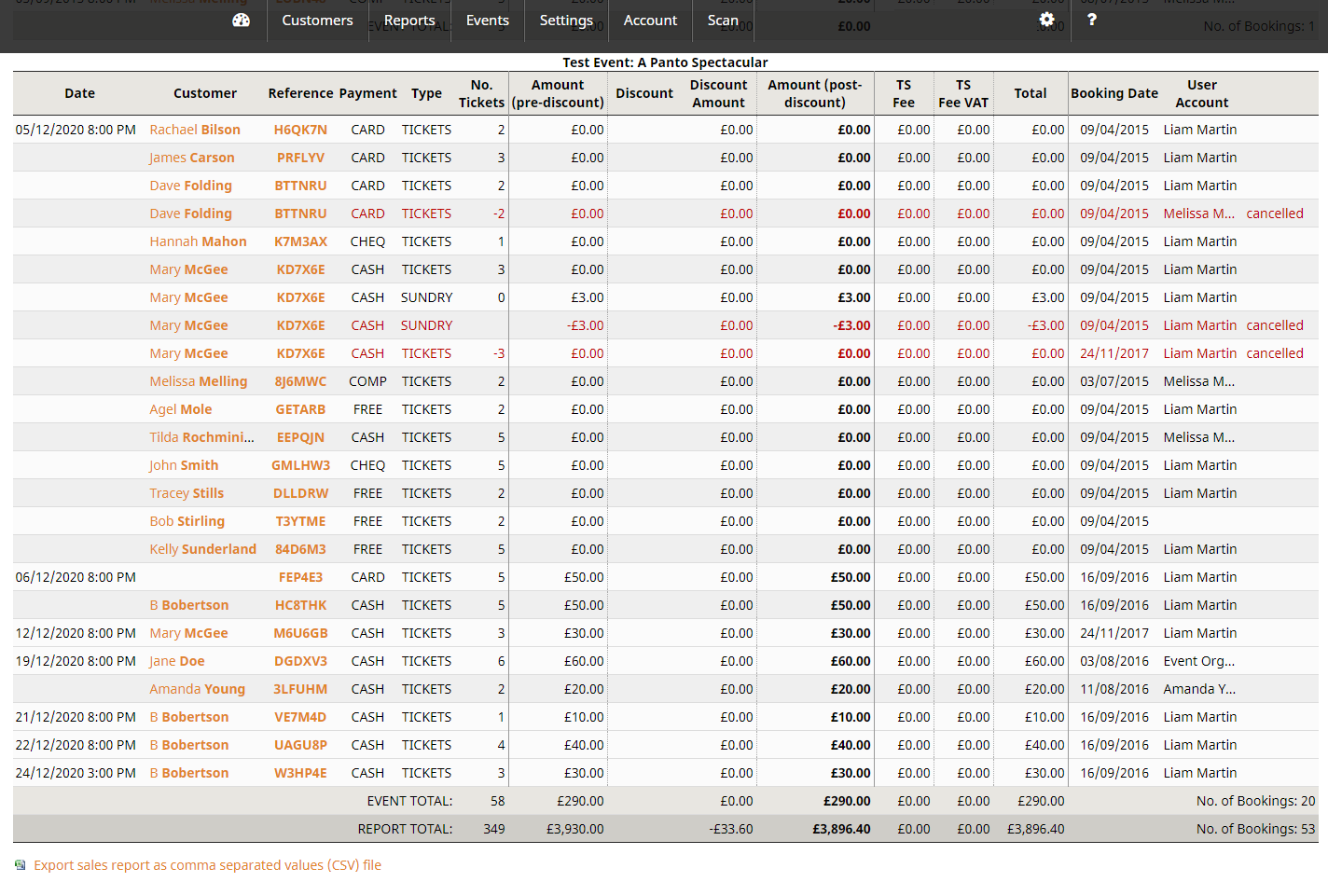Open booking reference DLLDRW

[x=300, y=493]
